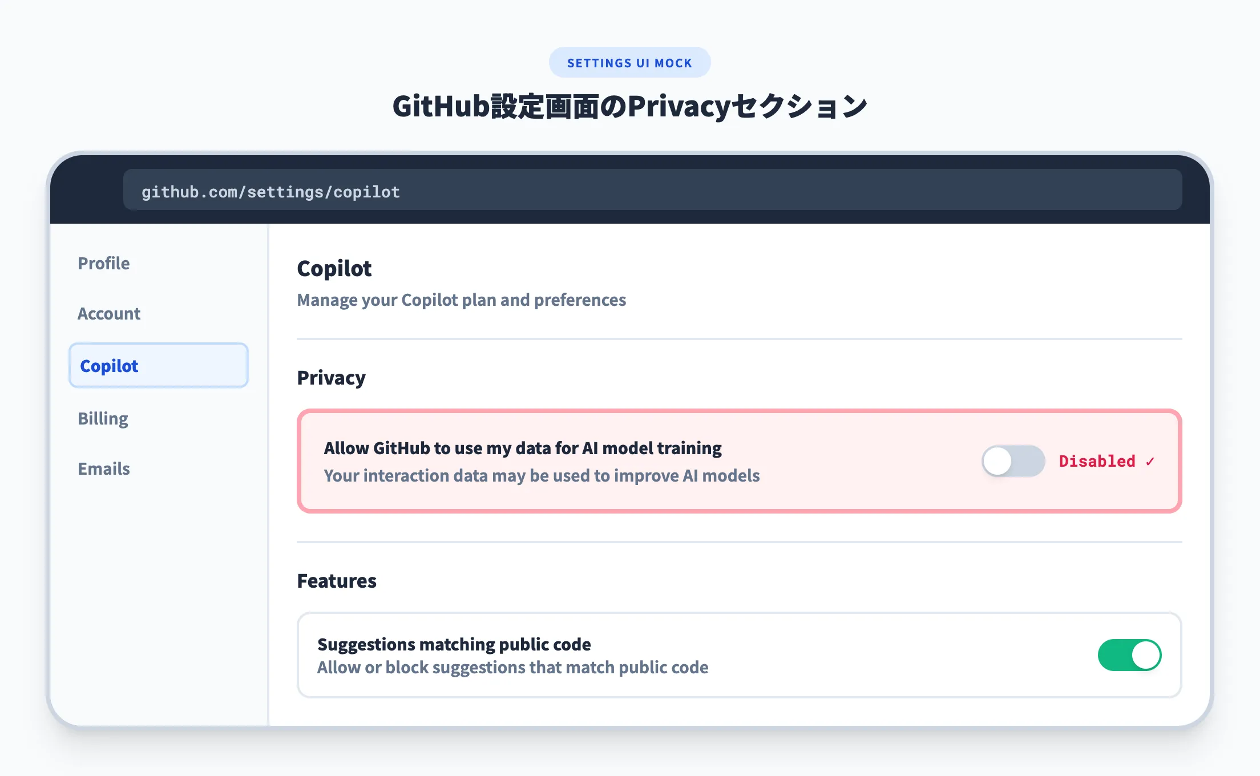Screen dimensions: 1260x776
Task: Click the Features section heading
Action: (337, 581)
